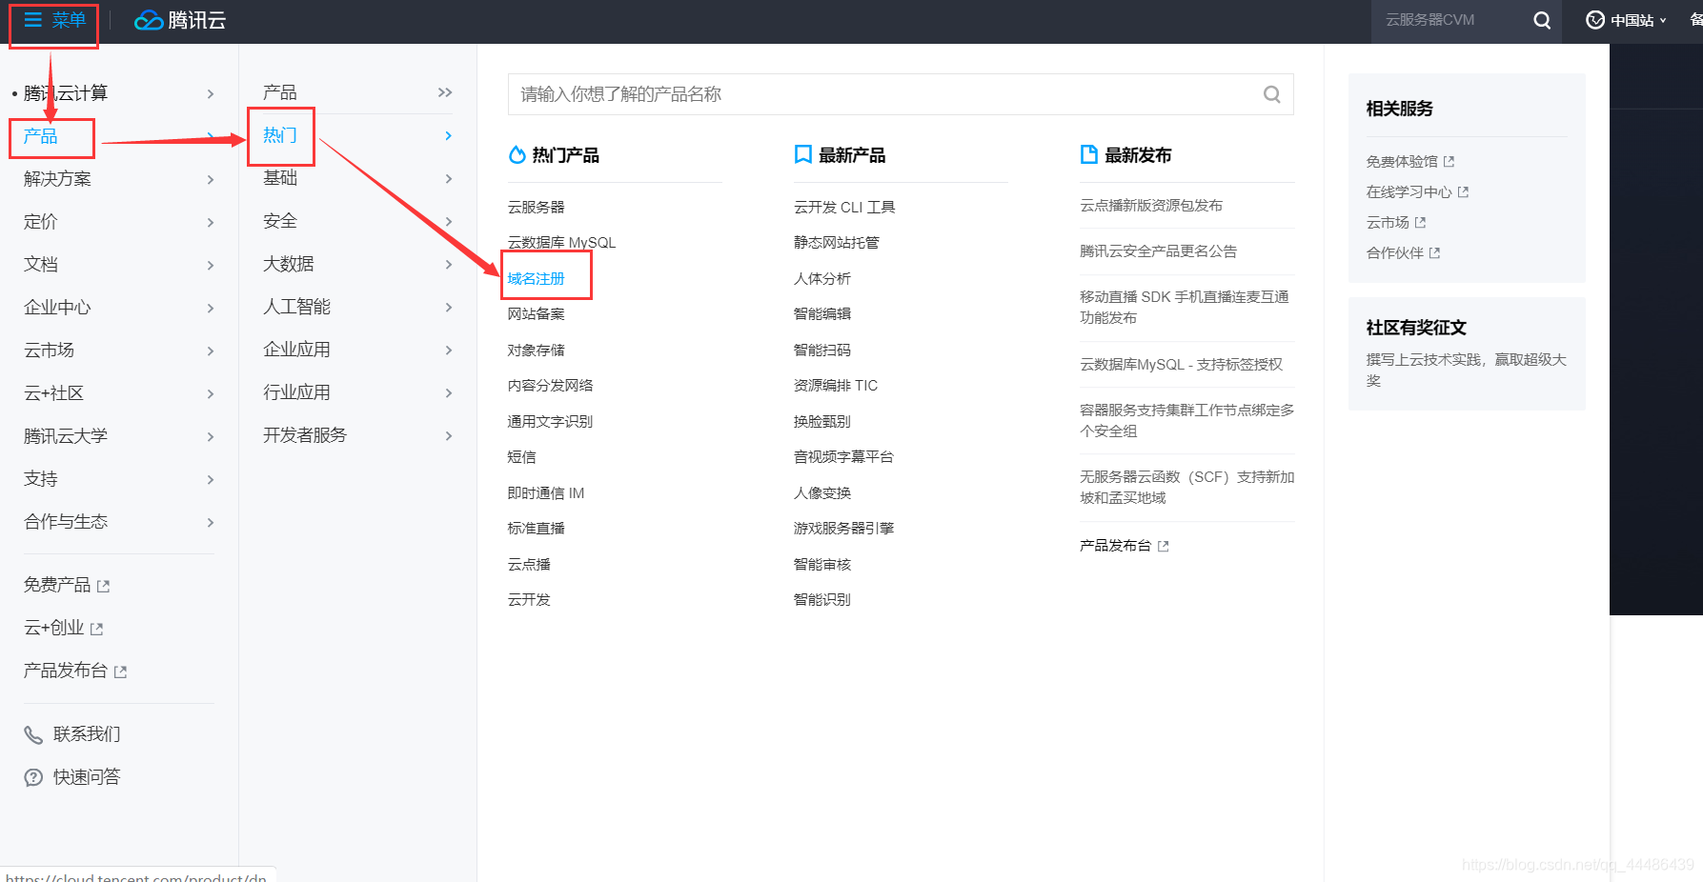Image resolution: width=1703 pixels, height=882 pixels.
Task: Open the 资源编排 TIC link
Action: [836, 386]
